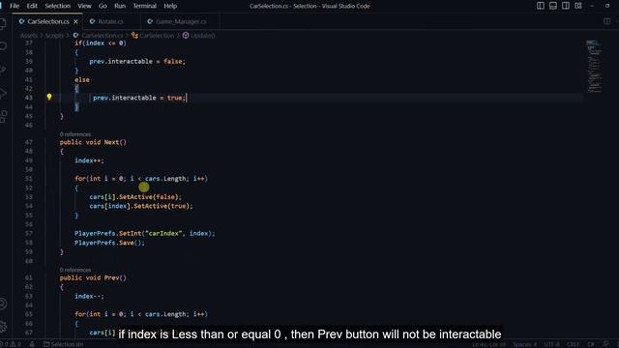Open the Accounts icon in activity bar

(3, 304)
